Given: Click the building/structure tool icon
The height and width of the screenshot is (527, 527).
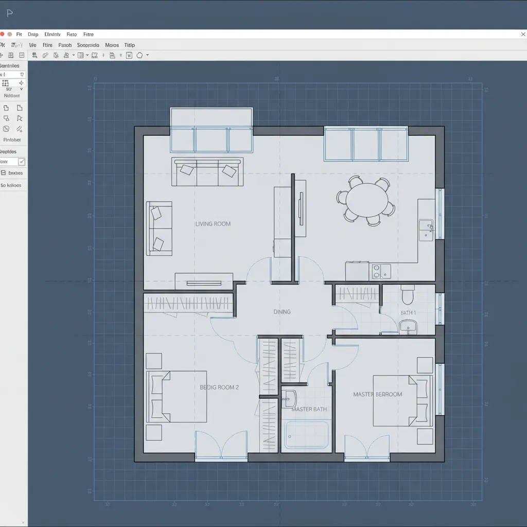Looking at the screenshot, I should pos(34,55).
